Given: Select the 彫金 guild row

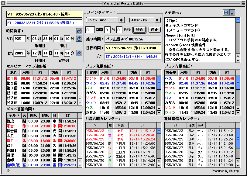Looking at the screenshot, I should tap(42, 126).
